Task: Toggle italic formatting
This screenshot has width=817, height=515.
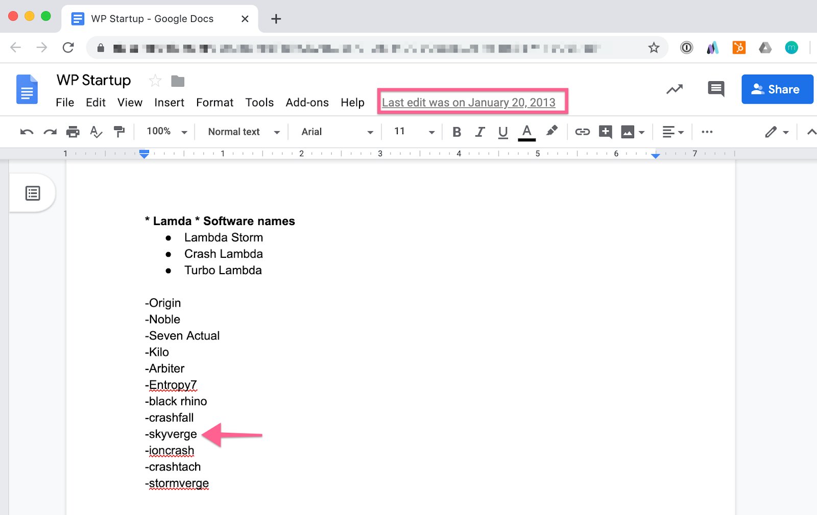Action: point(479,132)
